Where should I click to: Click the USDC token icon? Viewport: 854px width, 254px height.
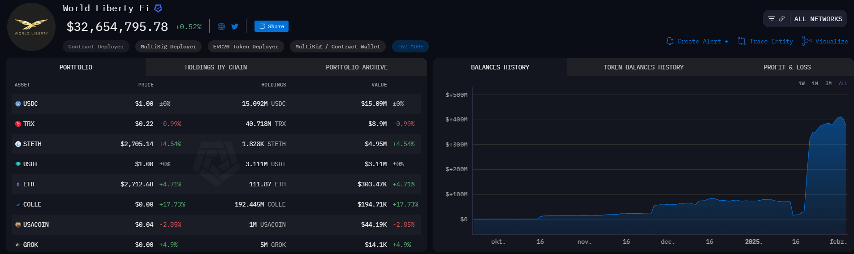point(18,103)
